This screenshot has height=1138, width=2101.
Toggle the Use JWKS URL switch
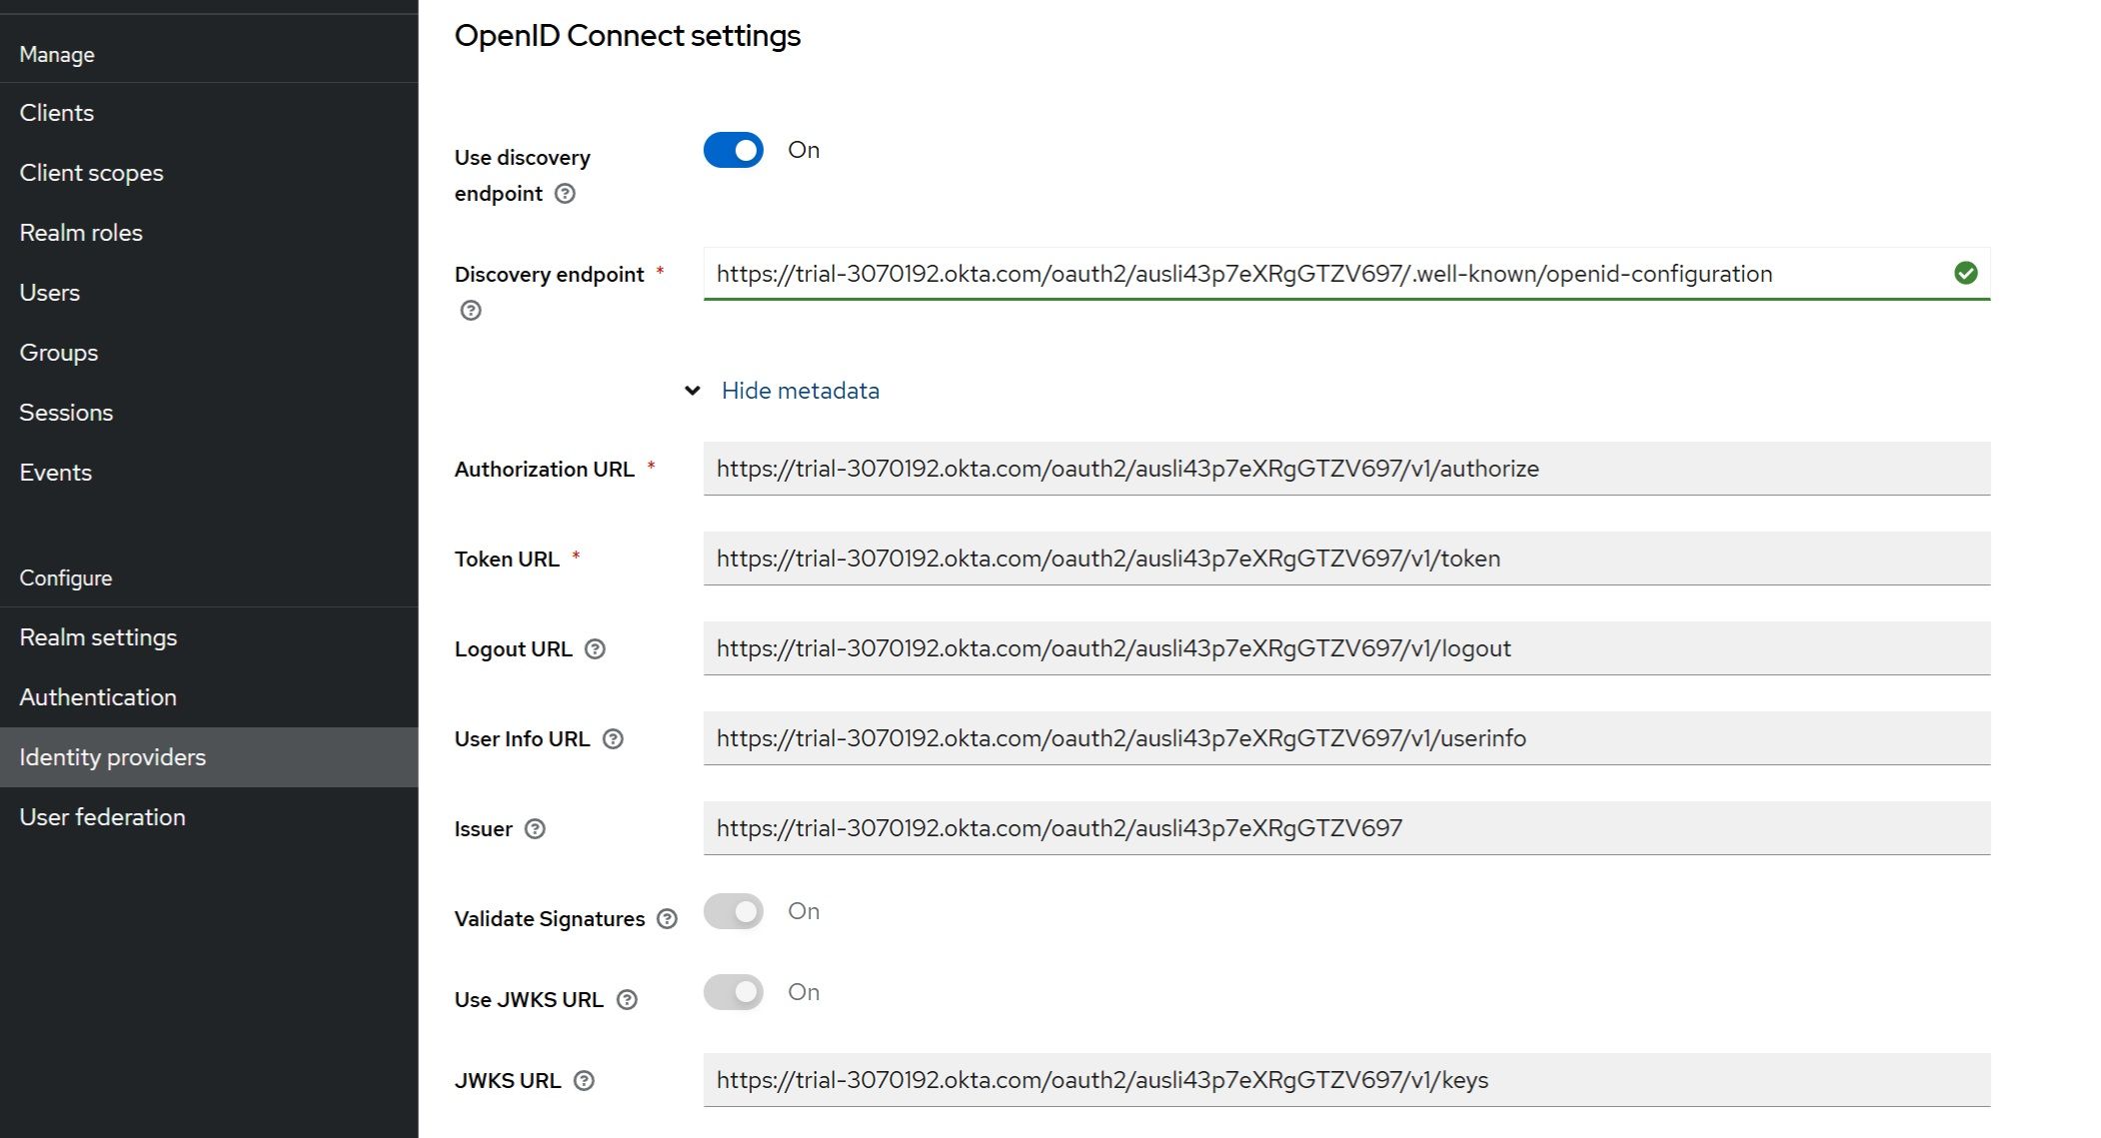(x=734, y=993)
